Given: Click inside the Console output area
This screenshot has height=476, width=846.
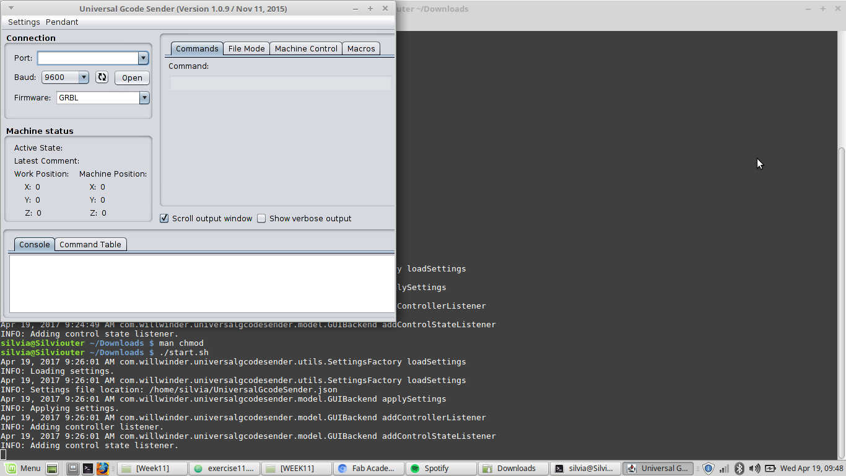Looking at the screenshot, I should pos(202,283).
